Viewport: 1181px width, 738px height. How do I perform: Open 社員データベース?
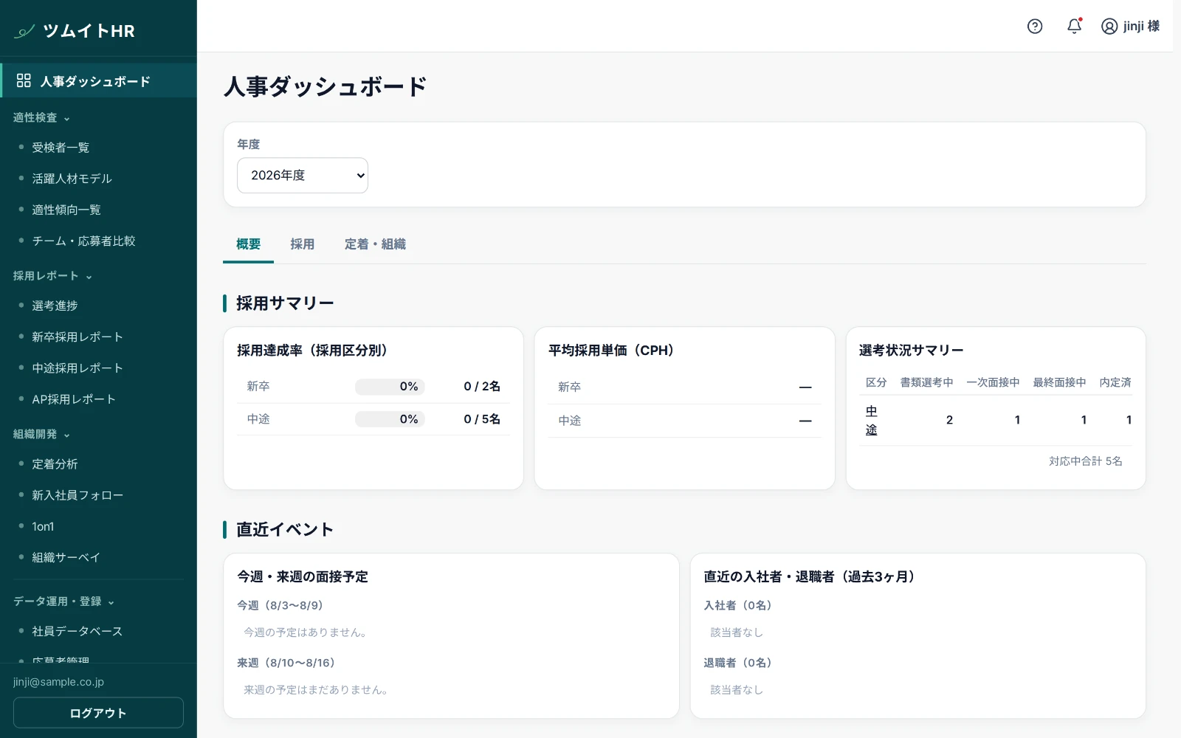pos(78,632)
